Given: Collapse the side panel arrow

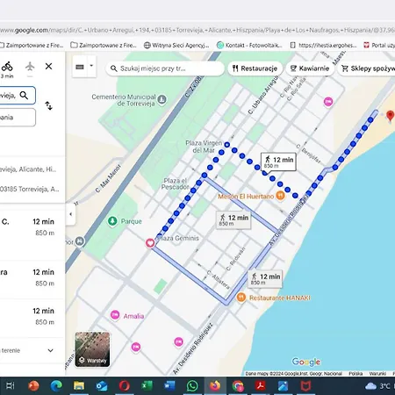Looking at the screenshot, I should [70, 214].
